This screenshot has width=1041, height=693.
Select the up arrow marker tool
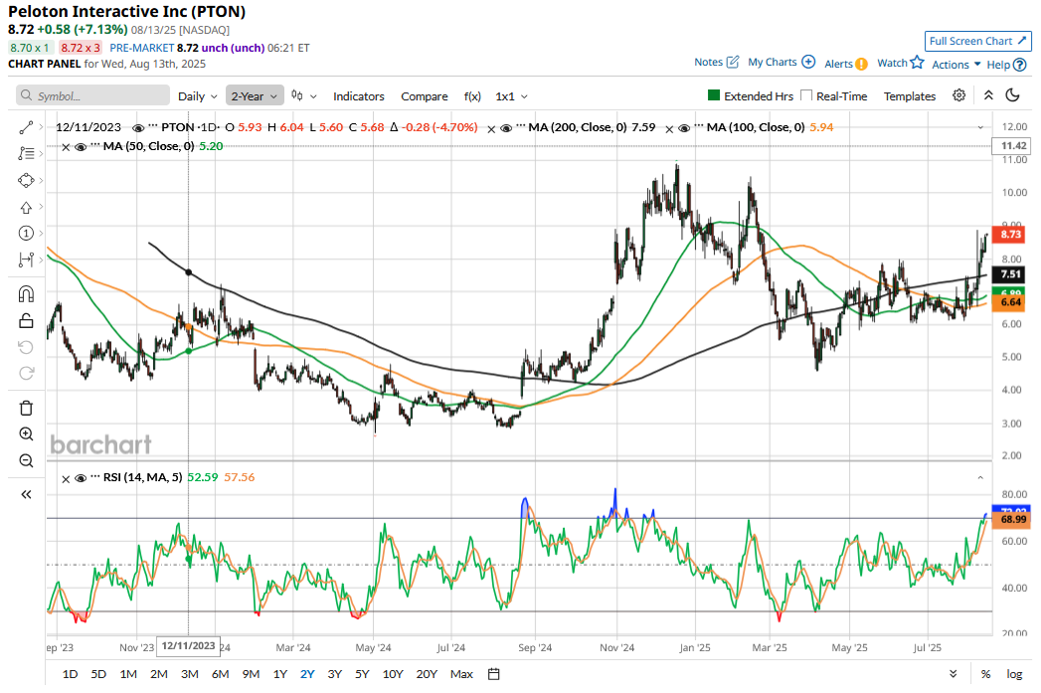coord(26,207)
